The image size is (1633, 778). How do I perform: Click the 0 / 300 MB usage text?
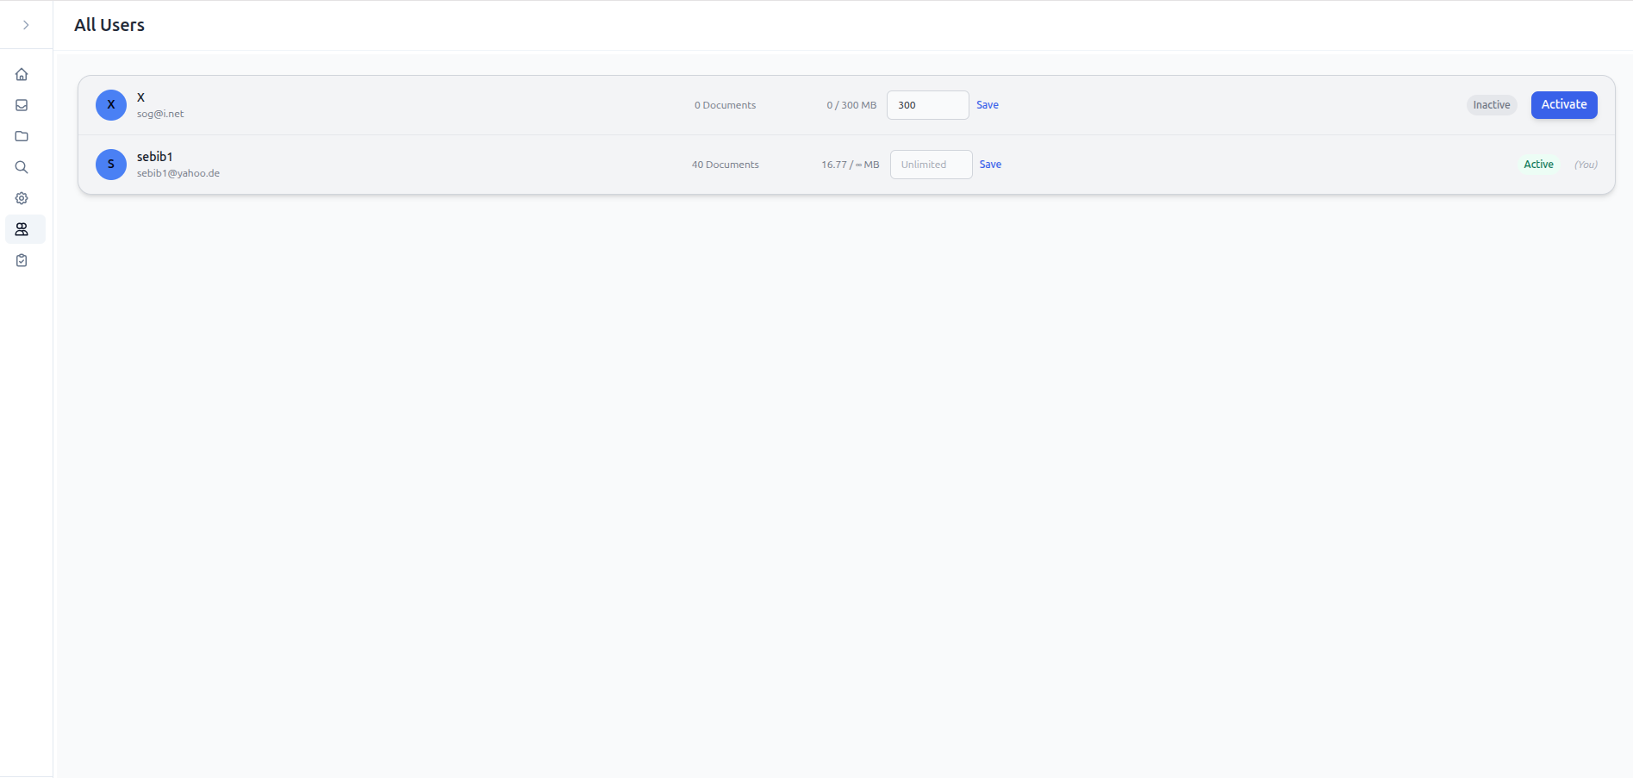point(851,105)
